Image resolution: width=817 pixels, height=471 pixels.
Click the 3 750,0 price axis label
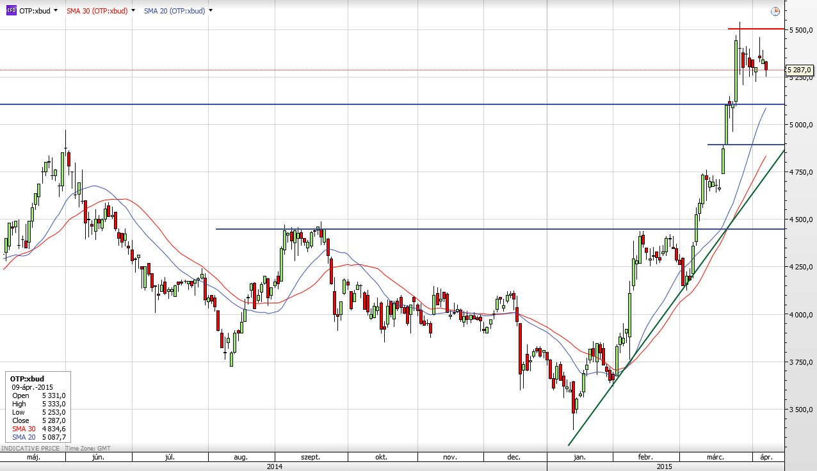click(800, 362)
